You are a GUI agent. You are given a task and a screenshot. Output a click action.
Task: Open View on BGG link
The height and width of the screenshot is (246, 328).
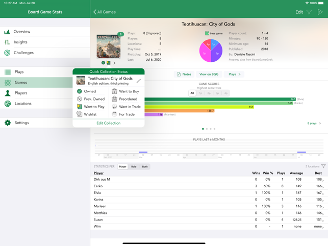pyautogui.click(x=209, y=75)
